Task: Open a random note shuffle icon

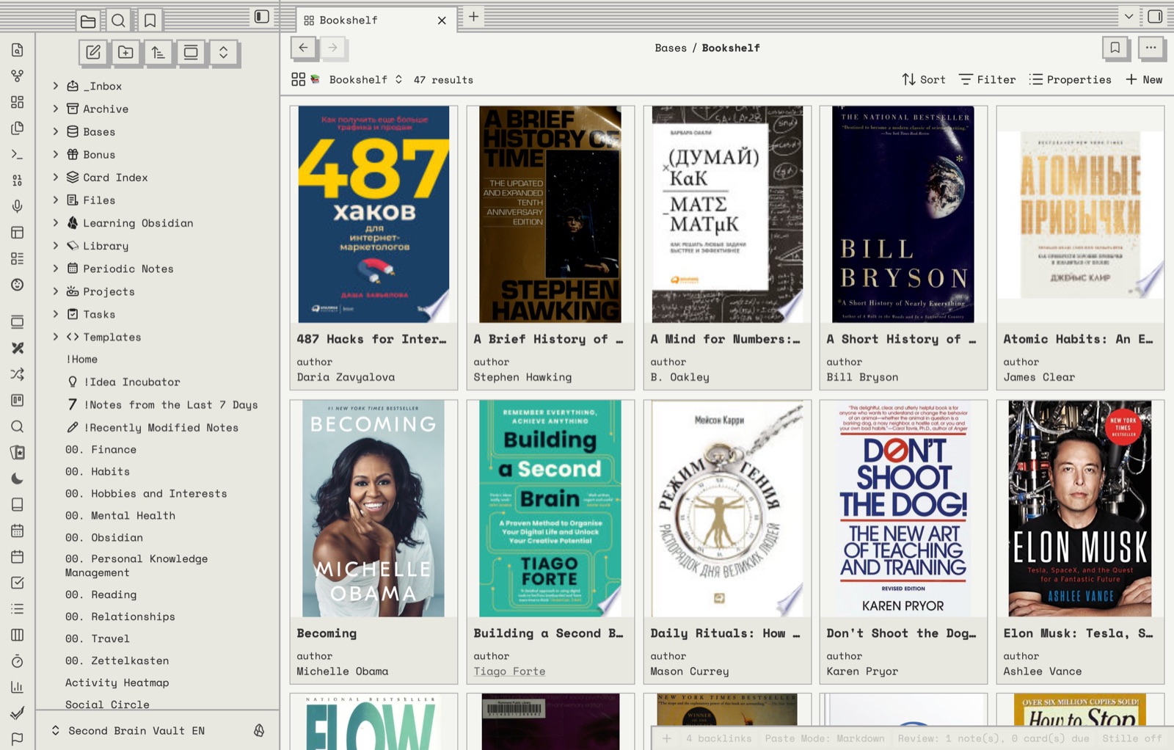Action: (18, 374)
